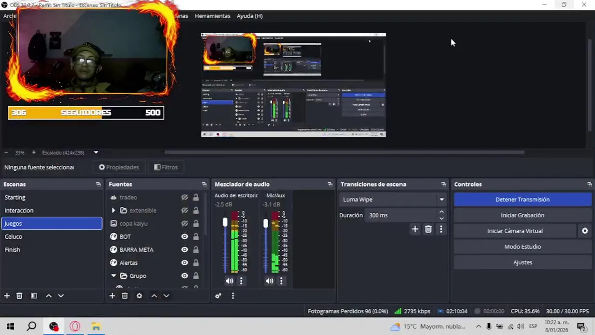The width and height of the screenshot is (595, 335).
Task: Show the hidden copa kaiyu source
Action: pos(185,223)
